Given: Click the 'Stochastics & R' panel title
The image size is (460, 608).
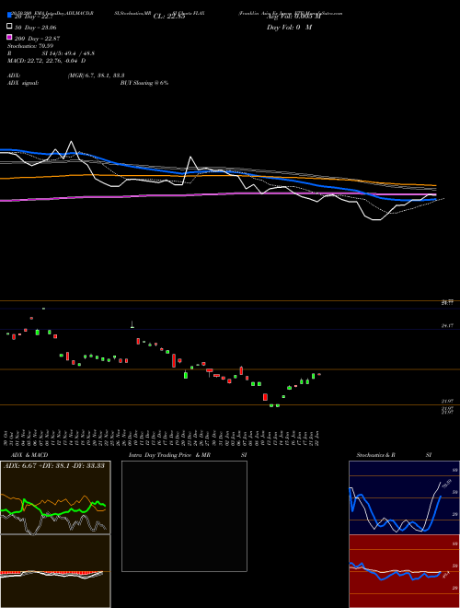Looking at the screenshot, I should coord(376,455).
